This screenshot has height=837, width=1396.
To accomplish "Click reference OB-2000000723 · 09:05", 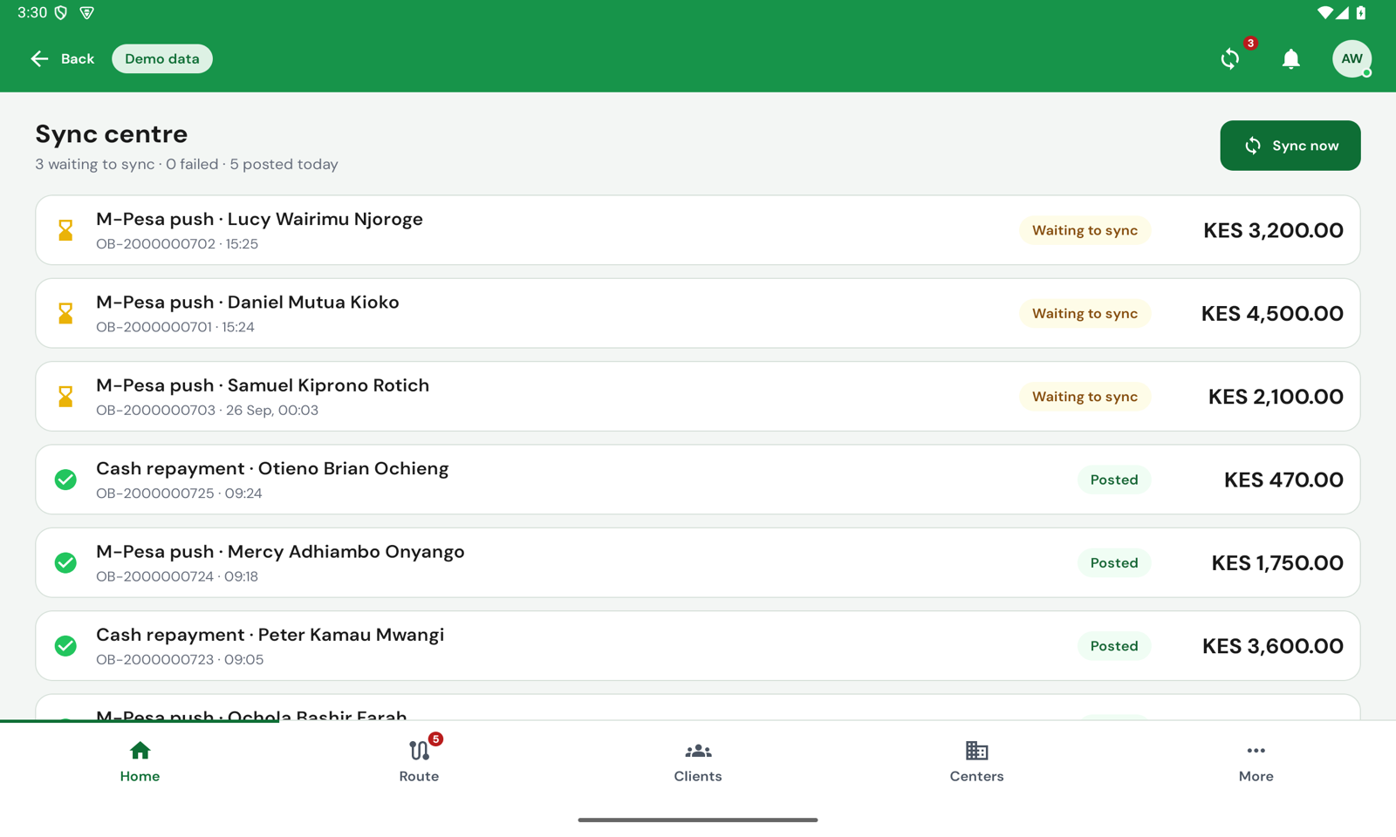I will [180, 659].
